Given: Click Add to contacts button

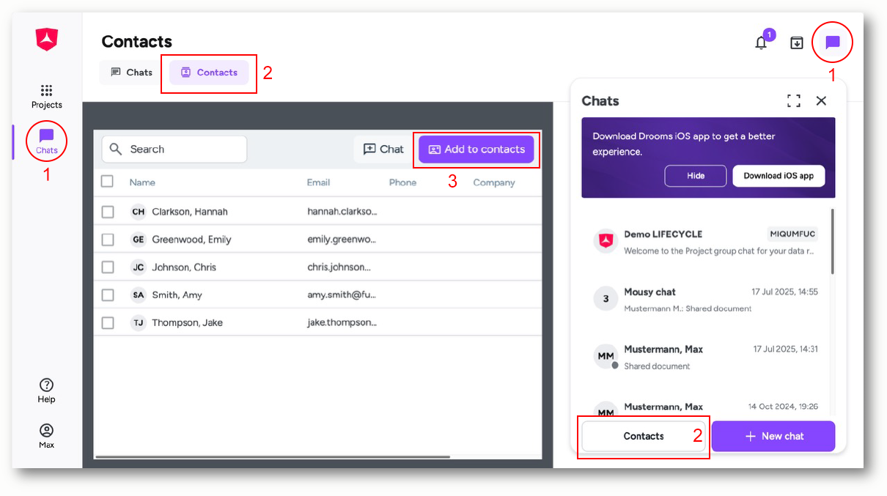Looking at the screenshot, I should coord(476,149).
